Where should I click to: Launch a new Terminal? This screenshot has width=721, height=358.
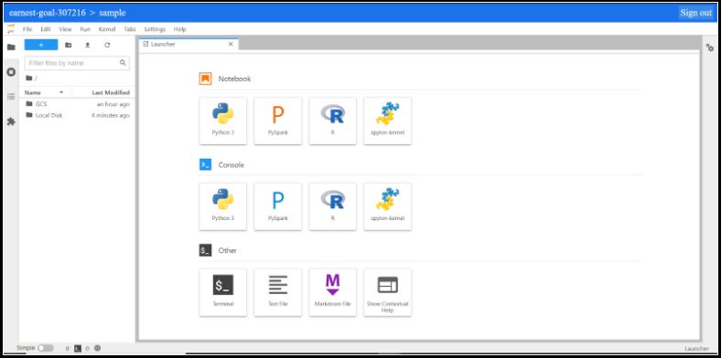click(x=223, y=292)
